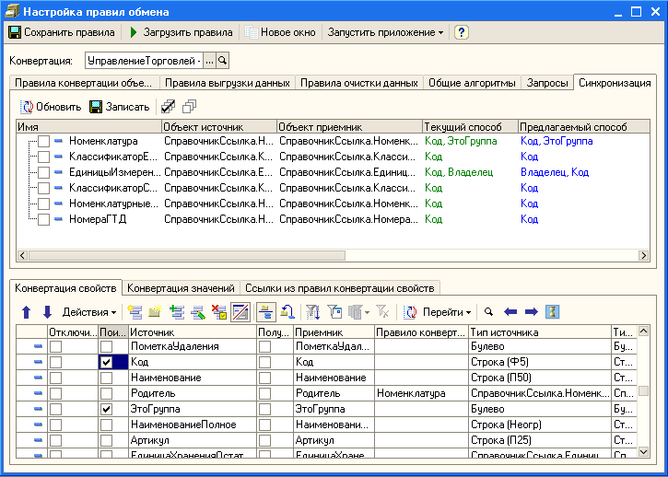The image size is (668, 477).
Task: Select the Синхронизация tab
Action: coord(615,82)
